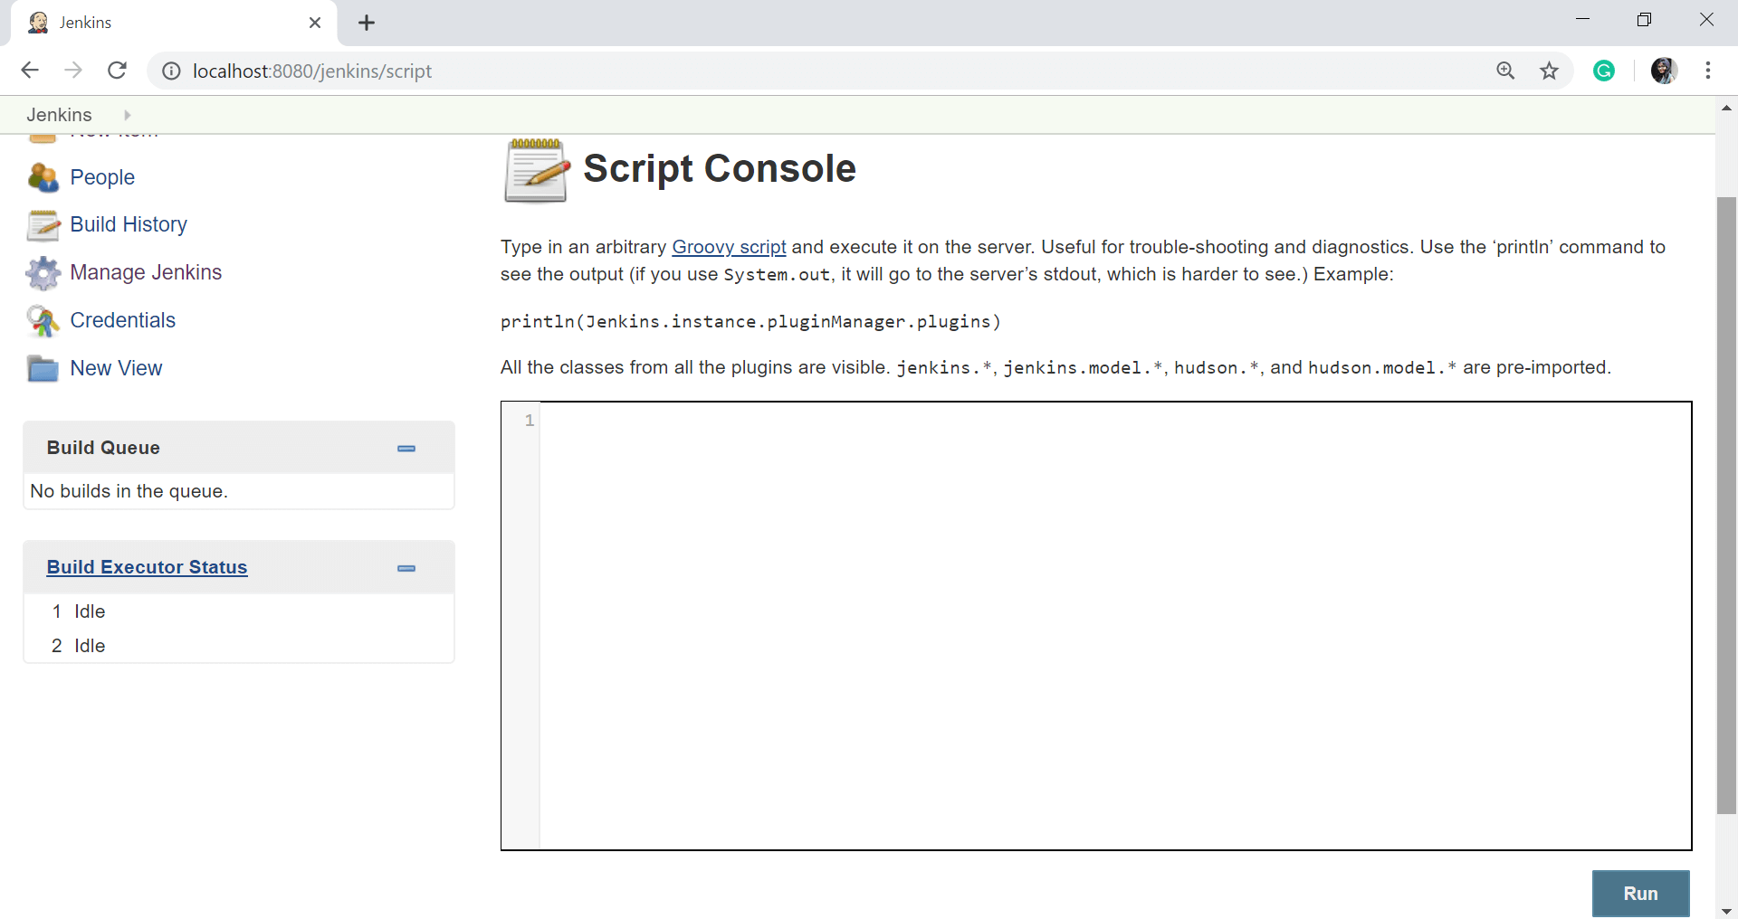Select the Jenkins browser tab

tap(174, 23)
